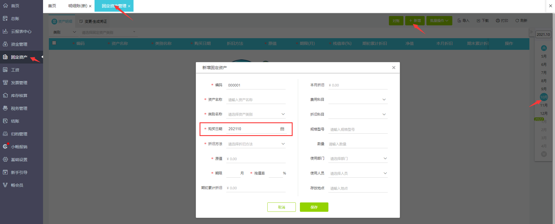Switch to the 首页 tab

52,6
